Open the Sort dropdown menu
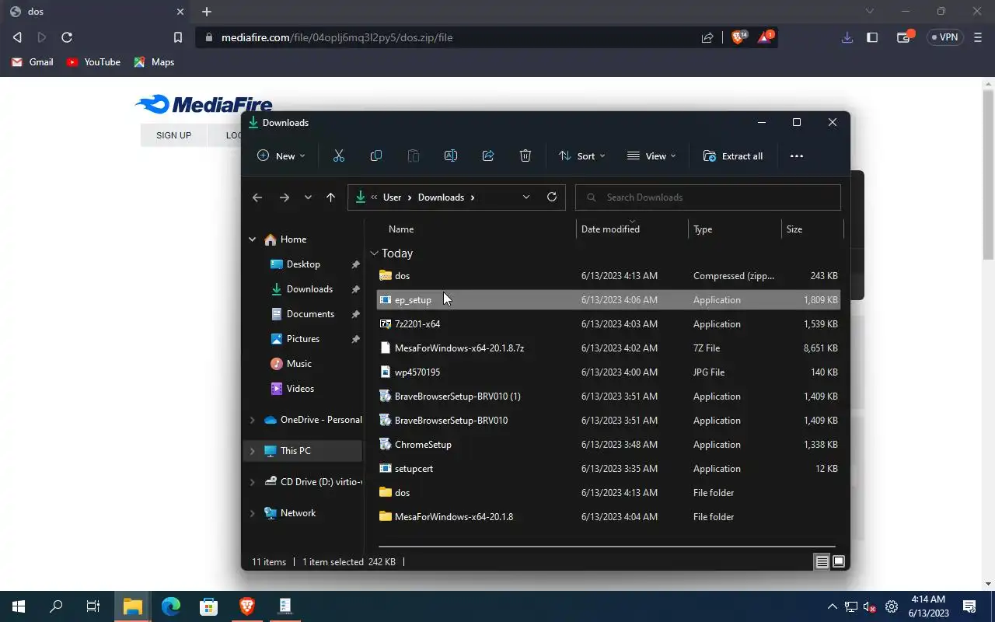The width and height of the screenshot is (995, 622). (x=582, y=155)
